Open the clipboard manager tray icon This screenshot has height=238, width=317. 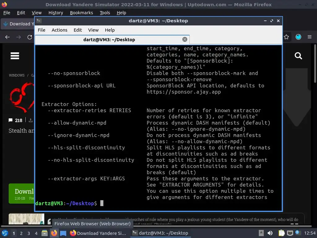tap(281, 233)
